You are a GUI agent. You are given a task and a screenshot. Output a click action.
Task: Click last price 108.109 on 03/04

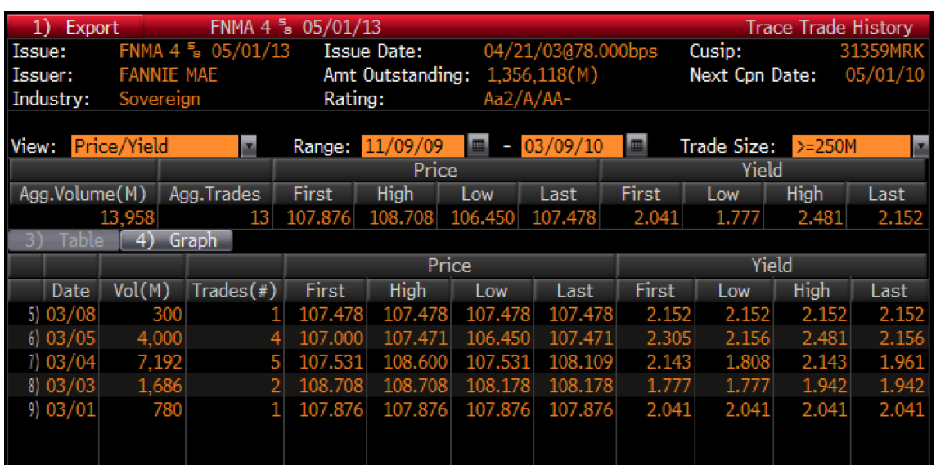[x=580, y=361]
